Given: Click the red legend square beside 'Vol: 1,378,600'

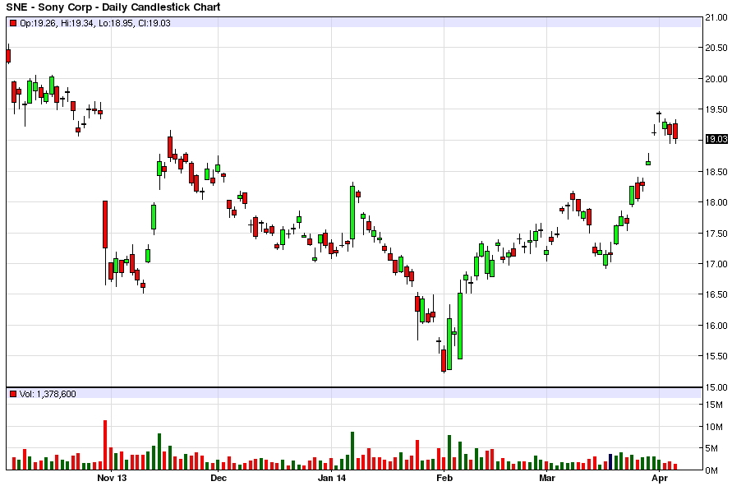Looking at the screenshot, I should pos(13,394).
